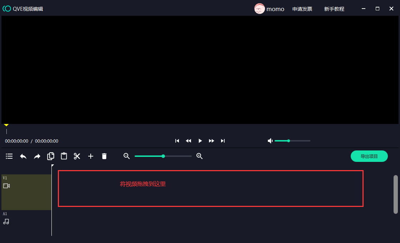Toggle the A1 audio track icon
The height and width of the screenshot is (243, 400).
(x=6, y=222)
